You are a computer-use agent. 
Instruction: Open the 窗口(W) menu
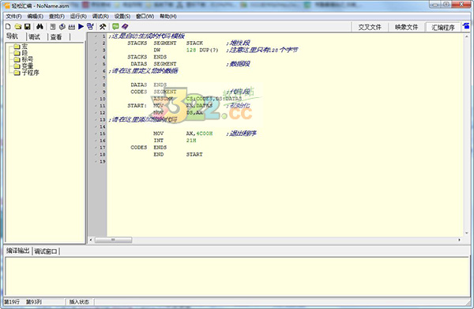tap(145, 17)
